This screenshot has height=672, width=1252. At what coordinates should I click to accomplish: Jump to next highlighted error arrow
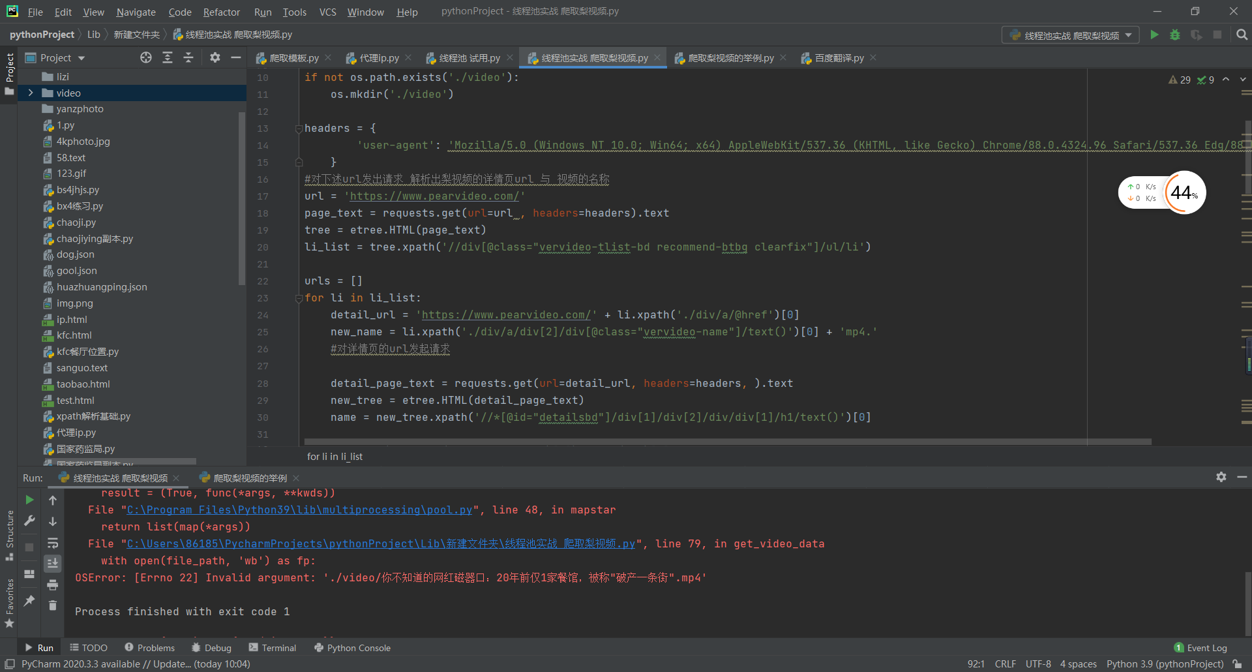[x=1243, y=80]
